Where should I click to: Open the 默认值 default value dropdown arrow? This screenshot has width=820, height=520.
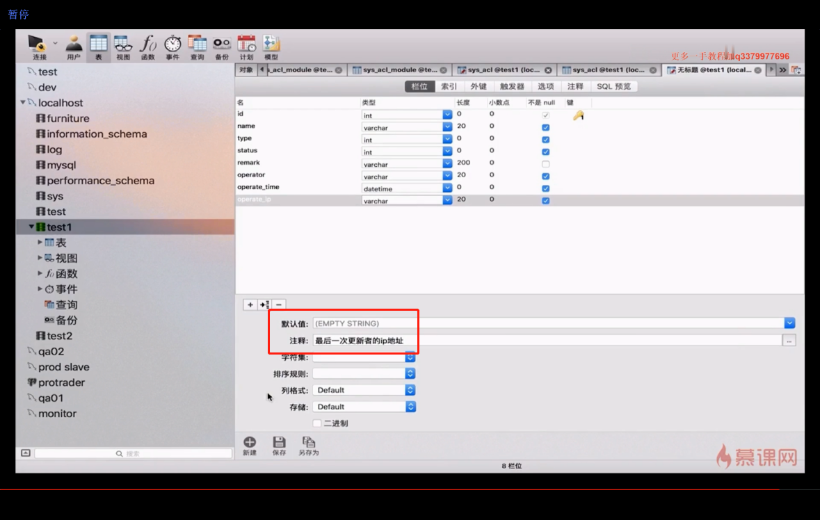789,323
